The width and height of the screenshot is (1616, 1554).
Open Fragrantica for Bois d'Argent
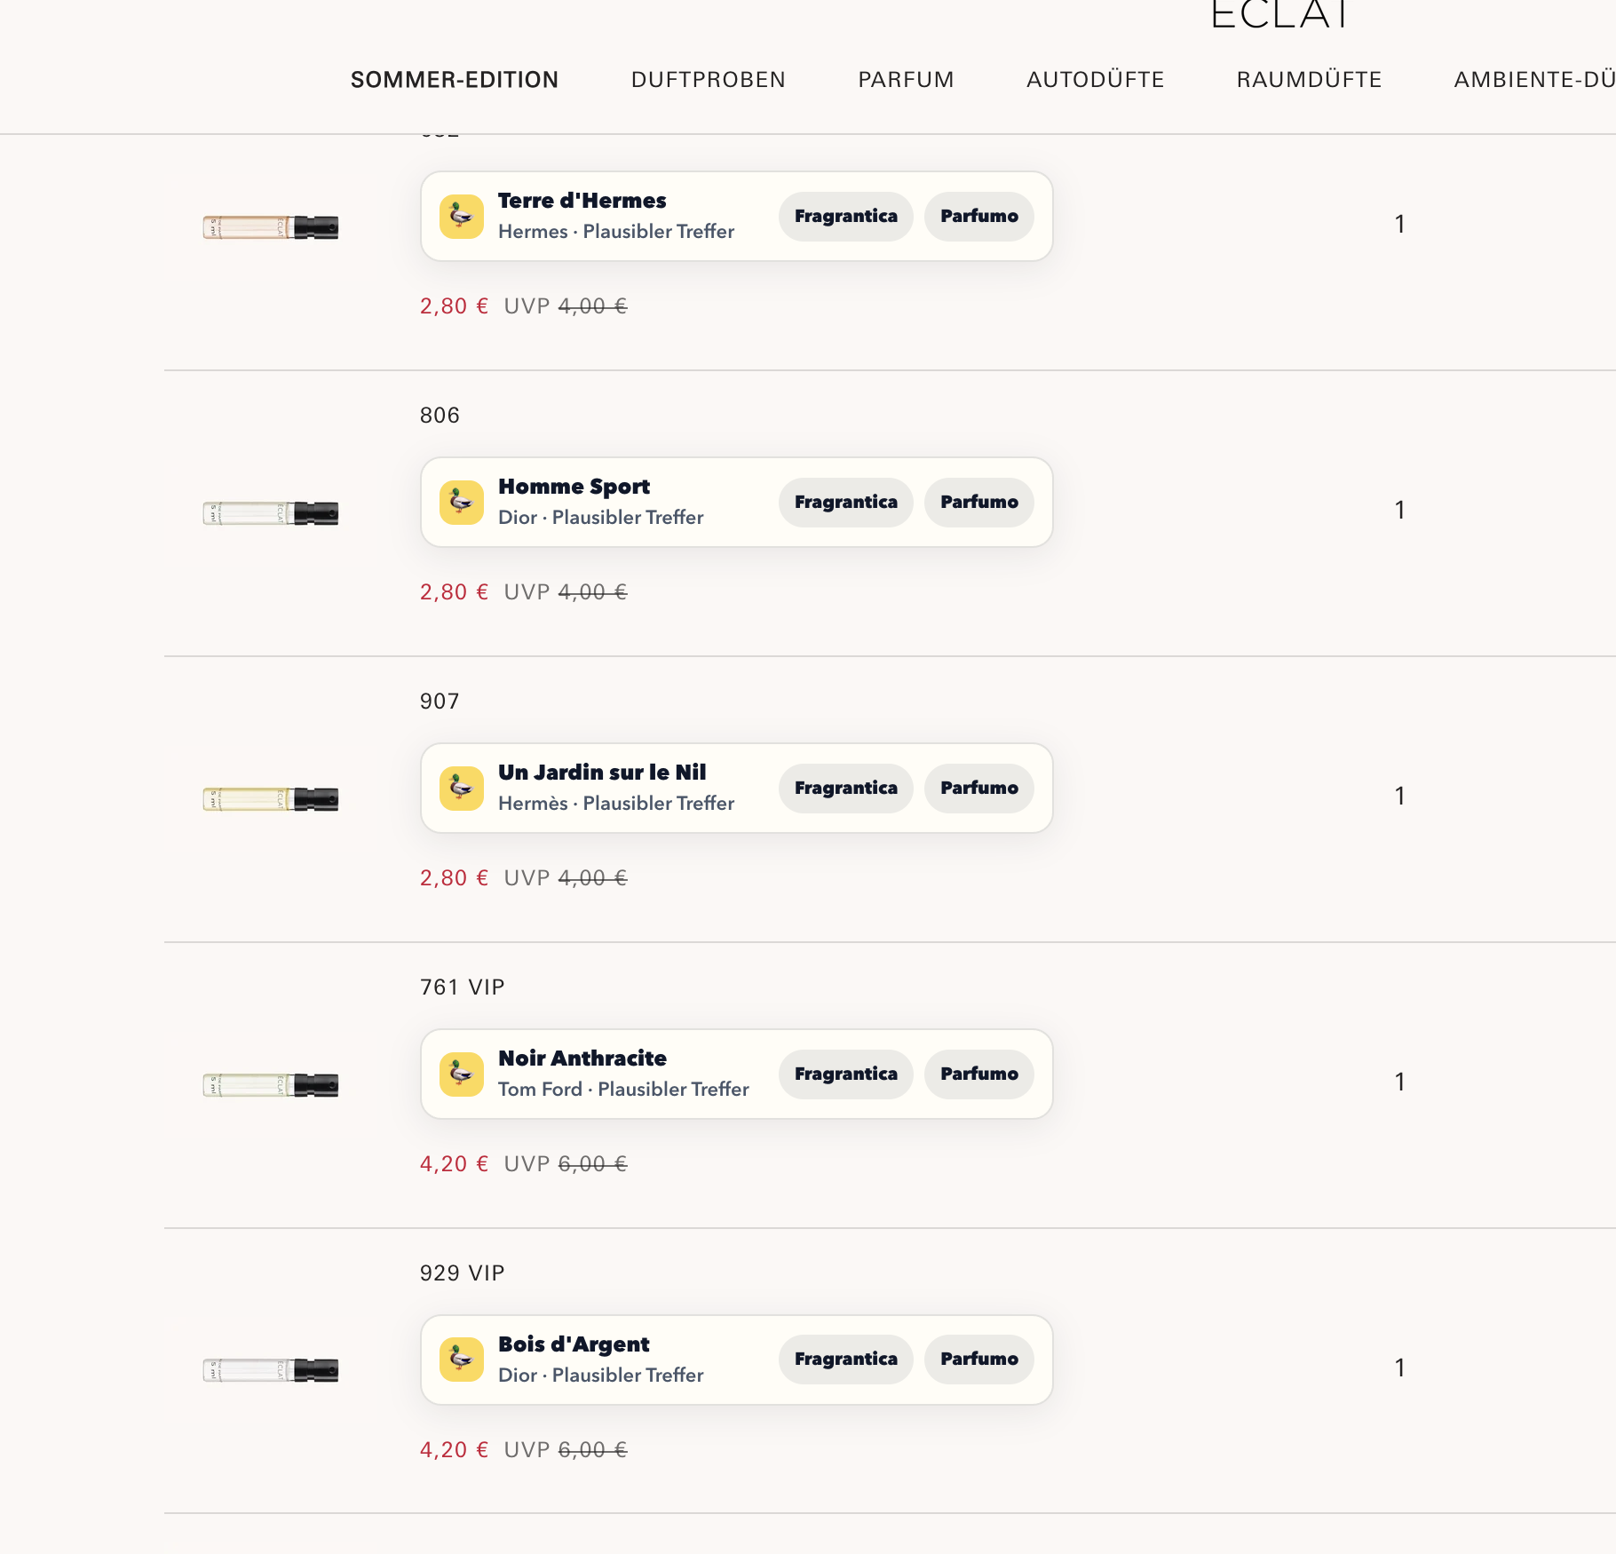[845, 1360]
